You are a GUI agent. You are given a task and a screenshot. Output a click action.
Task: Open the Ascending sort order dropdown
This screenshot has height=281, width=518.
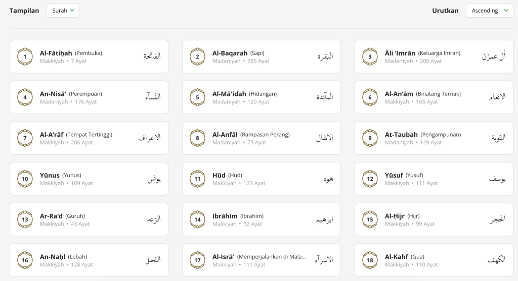[x=489, y=11]
